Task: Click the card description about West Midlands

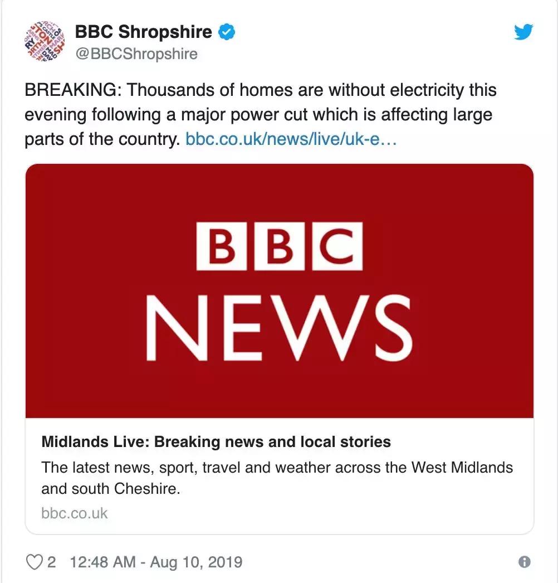Action: (277, 477)
